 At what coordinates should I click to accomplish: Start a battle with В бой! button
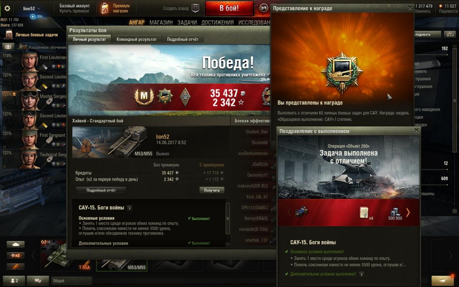pos(229,8)
